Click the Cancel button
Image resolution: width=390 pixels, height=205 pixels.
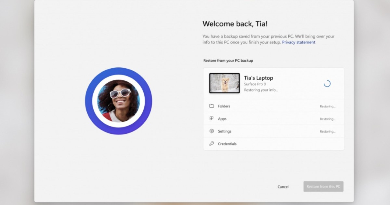(283, 186)
